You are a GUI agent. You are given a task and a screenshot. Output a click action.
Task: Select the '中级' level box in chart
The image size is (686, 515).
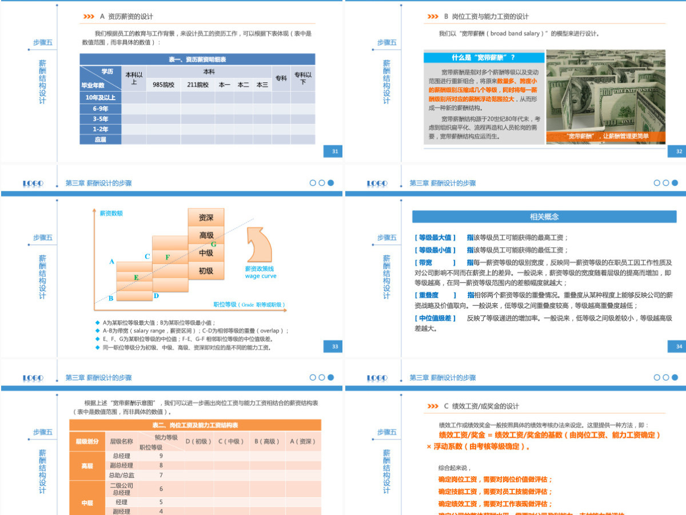(206, 252)
